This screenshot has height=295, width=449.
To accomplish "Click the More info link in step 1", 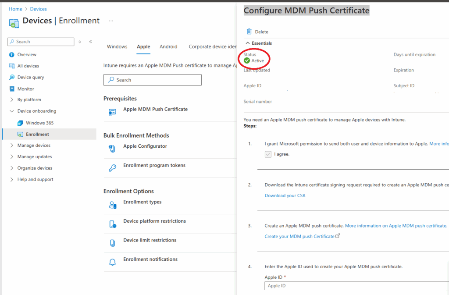I will pos(439,144).
